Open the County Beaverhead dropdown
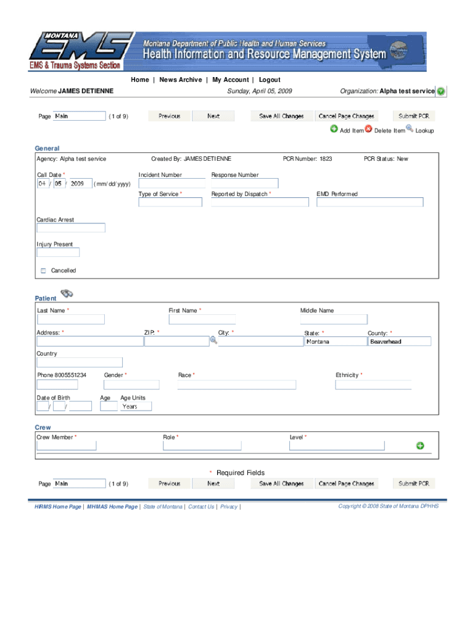The height and width of the screenshot is (631, 475). 399,341
